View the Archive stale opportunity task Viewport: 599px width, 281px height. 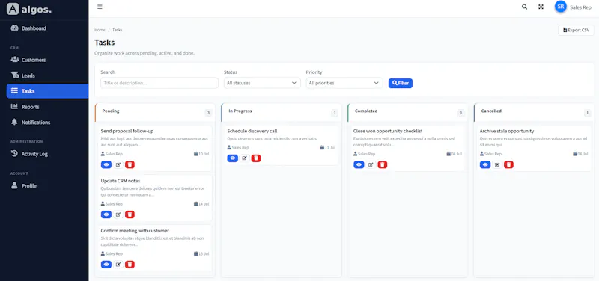(x=485, y=164)
